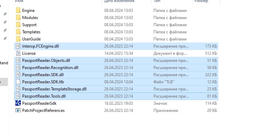Select PassportReaderSdk file name
This screenshot has height=136, width=256.
point(39,103)
